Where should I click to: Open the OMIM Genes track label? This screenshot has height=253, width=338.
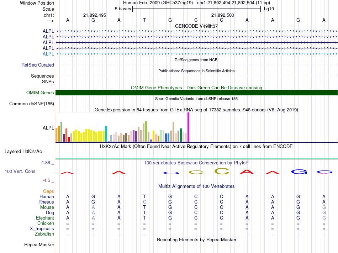click(x=40, y=93)
